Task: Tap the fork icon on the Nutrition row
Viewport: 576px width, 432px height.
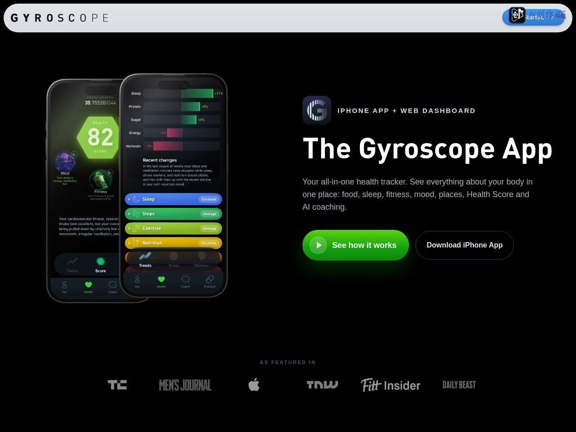Action: point(136,243)
